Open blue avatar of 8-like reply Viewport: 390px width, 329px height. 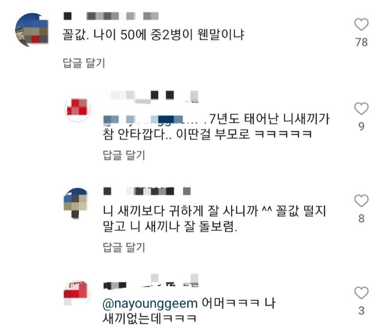point(76,203)
